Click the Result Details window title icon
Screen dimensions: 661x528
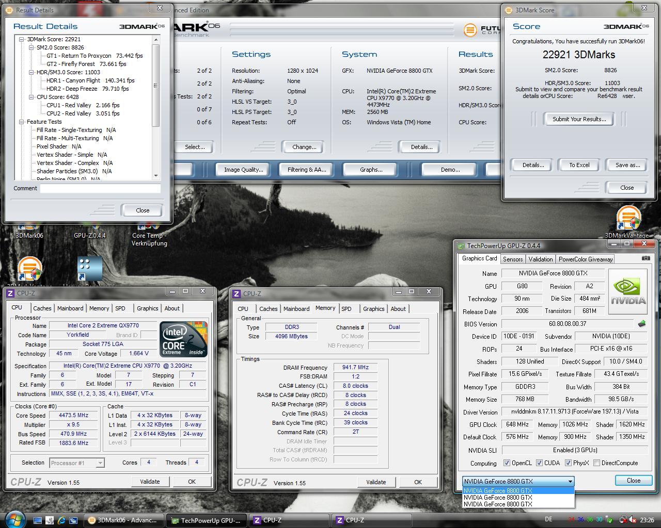click(9, 10)
